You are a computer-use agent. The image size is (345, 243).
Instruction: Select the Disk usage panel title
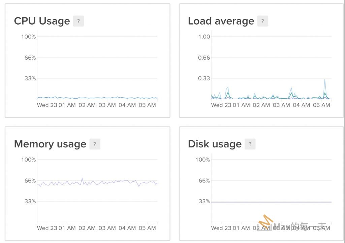215,144
